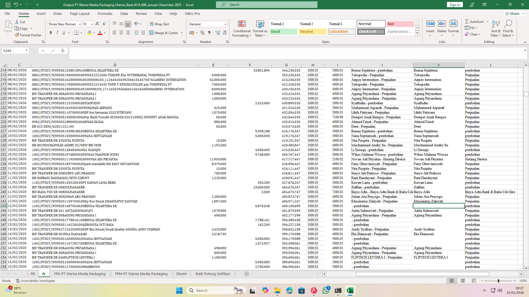Open the font size dropdown

coord(91,24)
